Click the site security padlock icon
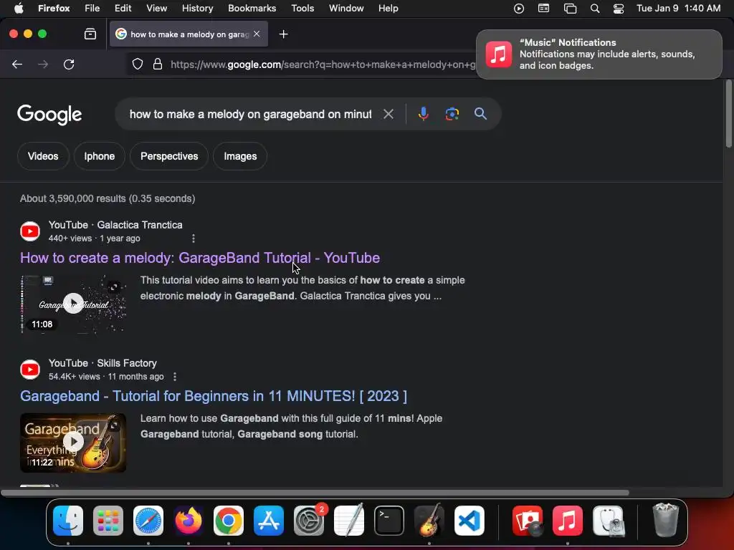This screenshot has width=734, height=550. coord(158,64)
